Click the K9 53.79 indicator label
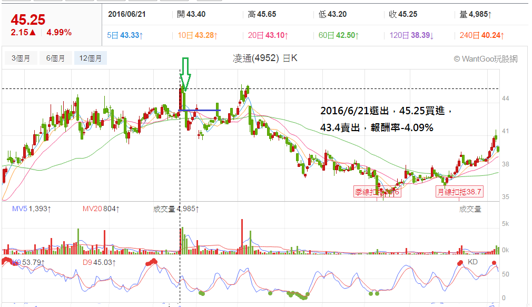Viewport: 532px width, 307px height. [28, 263]
